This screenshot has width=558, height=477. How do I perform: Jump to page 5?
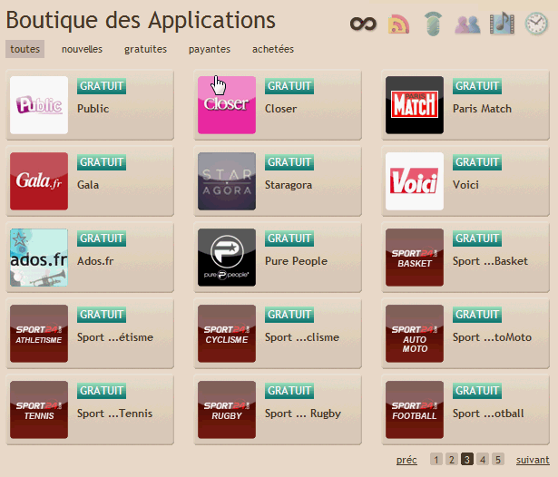(x=498, y=459)
